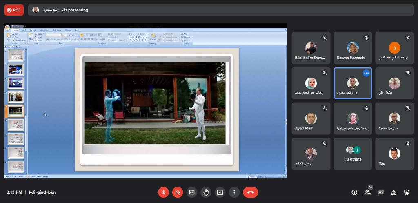
Task: Leave the call with the red hang-up button
Action: pyautogui.click(x=250, y=192)
